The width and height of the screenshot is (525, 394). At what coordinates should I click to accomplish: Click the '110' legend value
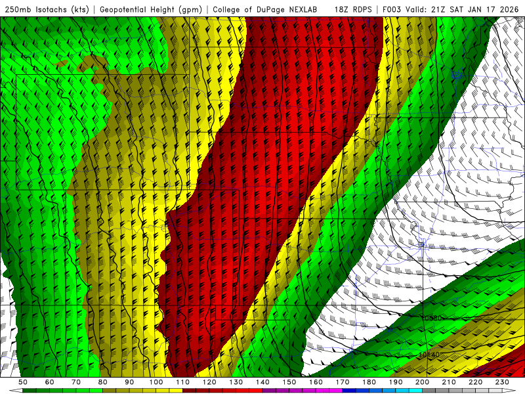[x=183, y=382]
